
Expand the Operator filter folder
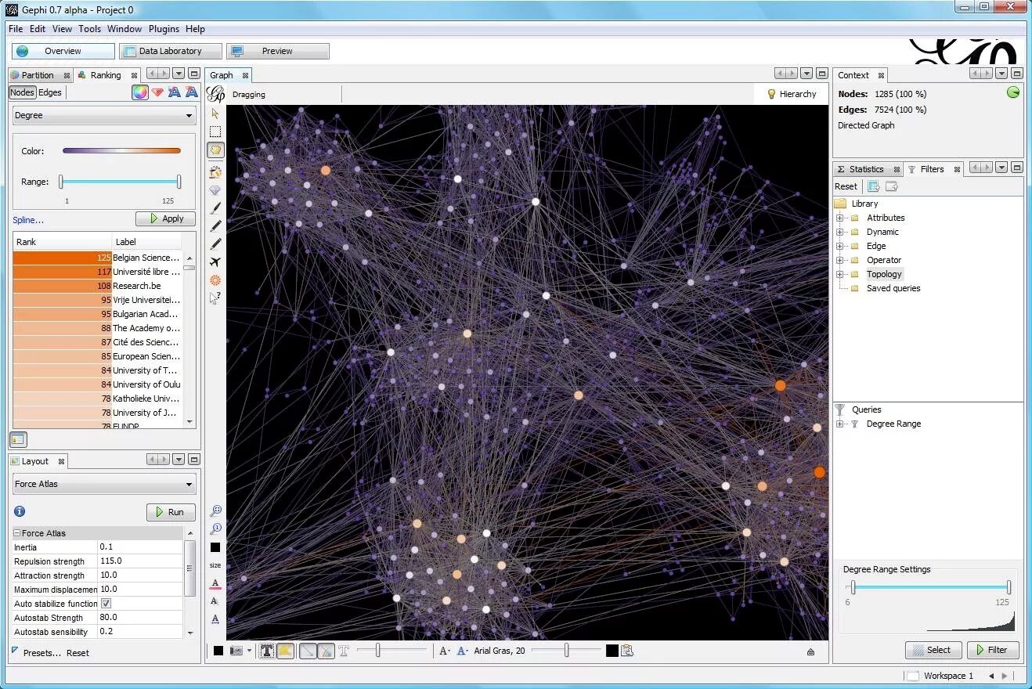point(840,260)
